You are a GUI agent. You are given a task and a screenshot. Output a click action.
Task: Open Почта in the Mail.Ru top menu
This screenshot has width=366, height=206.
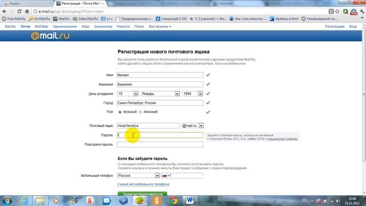25,27
